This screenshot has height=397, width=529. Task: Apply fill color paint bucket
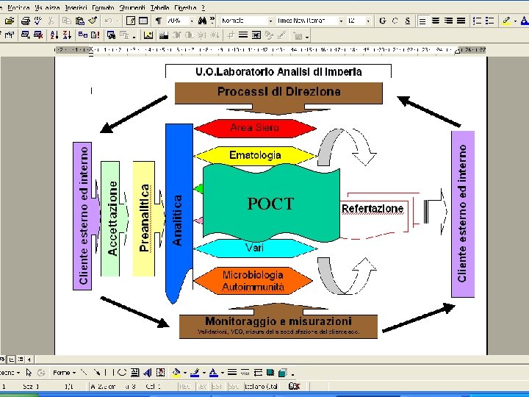(x=176, y=373)
